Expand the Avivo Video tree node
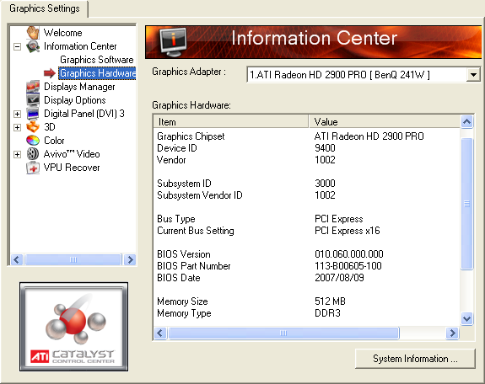Screen dimensions: 485x384 tap(18, 154)
